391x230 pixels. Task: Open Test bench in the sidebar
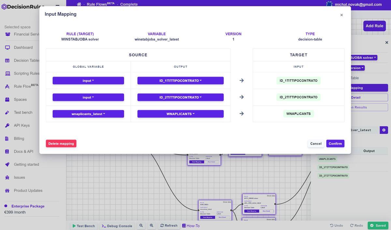(23, 112)
